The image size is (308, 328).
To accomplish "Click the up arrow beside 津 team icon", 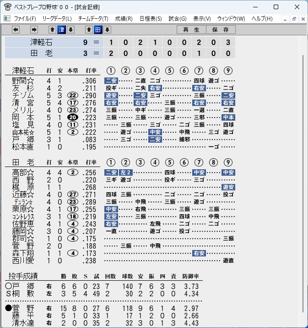I will (x=52, y=30).
